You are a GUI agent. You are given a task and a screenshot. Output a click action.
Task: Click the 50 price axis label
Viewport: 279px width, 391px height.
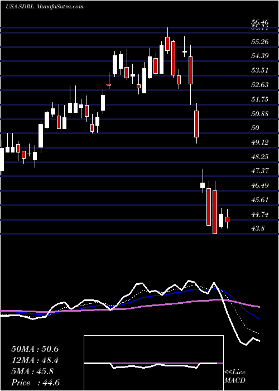[x=256, y=128]
